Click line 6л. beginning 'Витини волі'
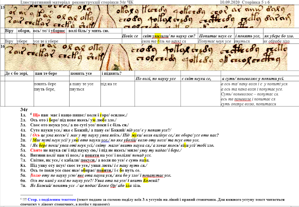 click(91, 155)
